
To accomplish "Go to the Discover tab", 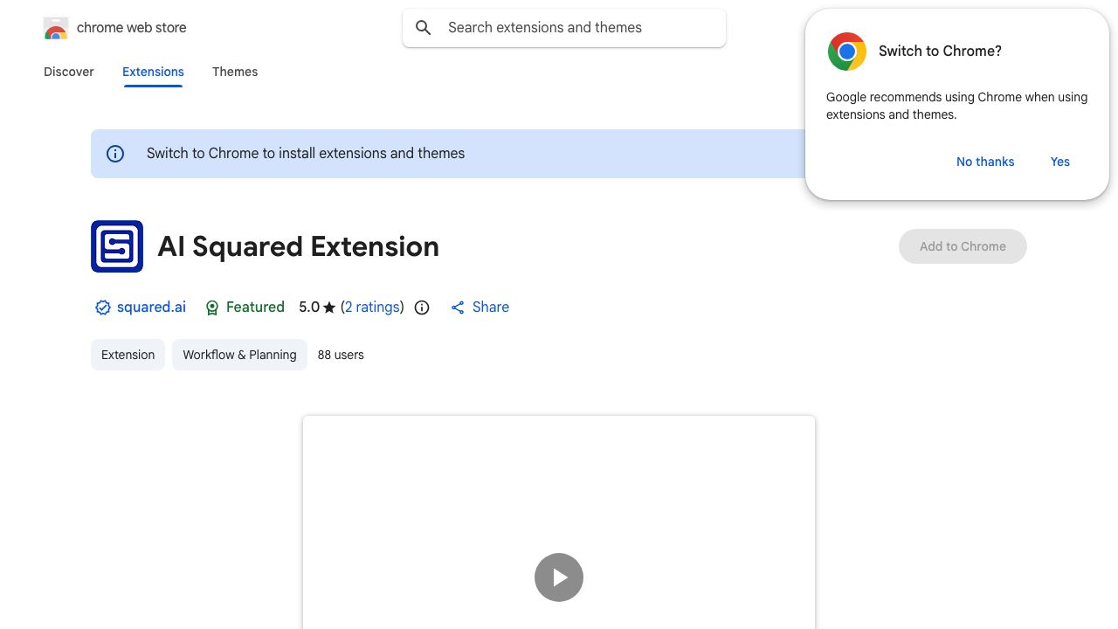I will pyautogui.click(x=69, y=72).
